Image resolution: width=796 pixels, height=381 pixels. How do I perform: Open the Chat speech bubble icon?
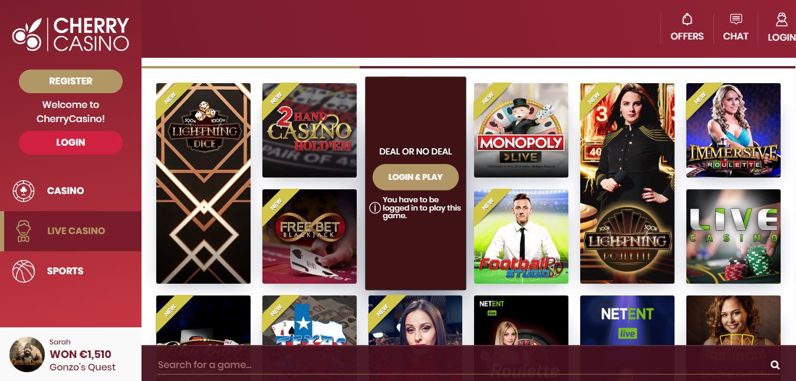pos(736,19)
